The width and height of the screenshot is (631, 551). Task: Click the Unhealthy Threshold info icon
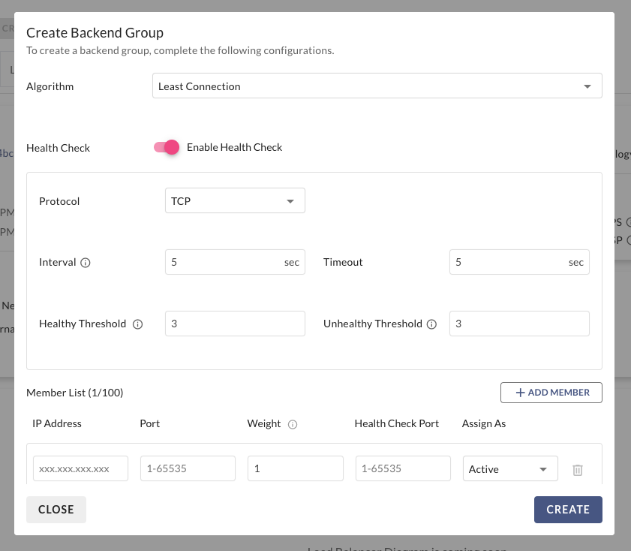point(431,324)
